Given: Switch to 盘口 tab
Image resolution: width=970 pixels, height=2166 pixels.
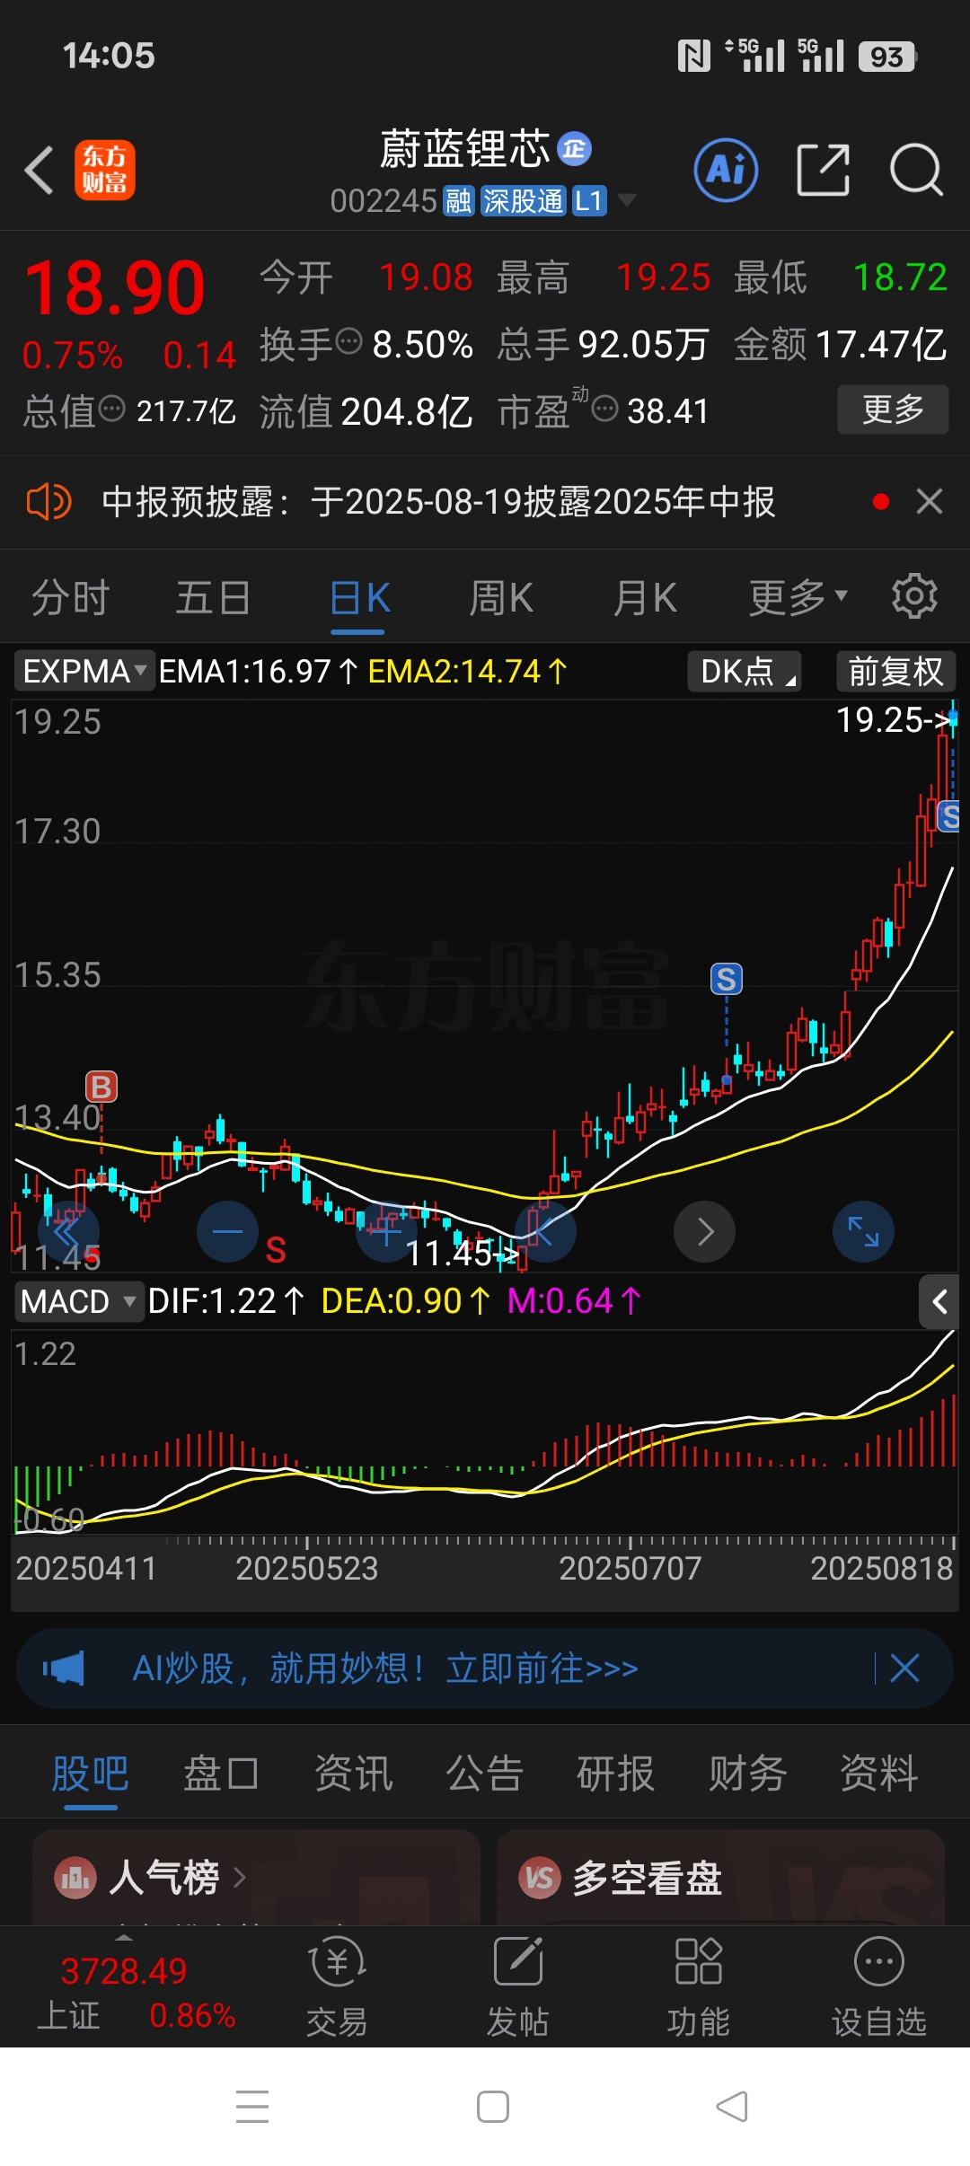Looking at the screenshot, I should click(x=221, y=1774).
